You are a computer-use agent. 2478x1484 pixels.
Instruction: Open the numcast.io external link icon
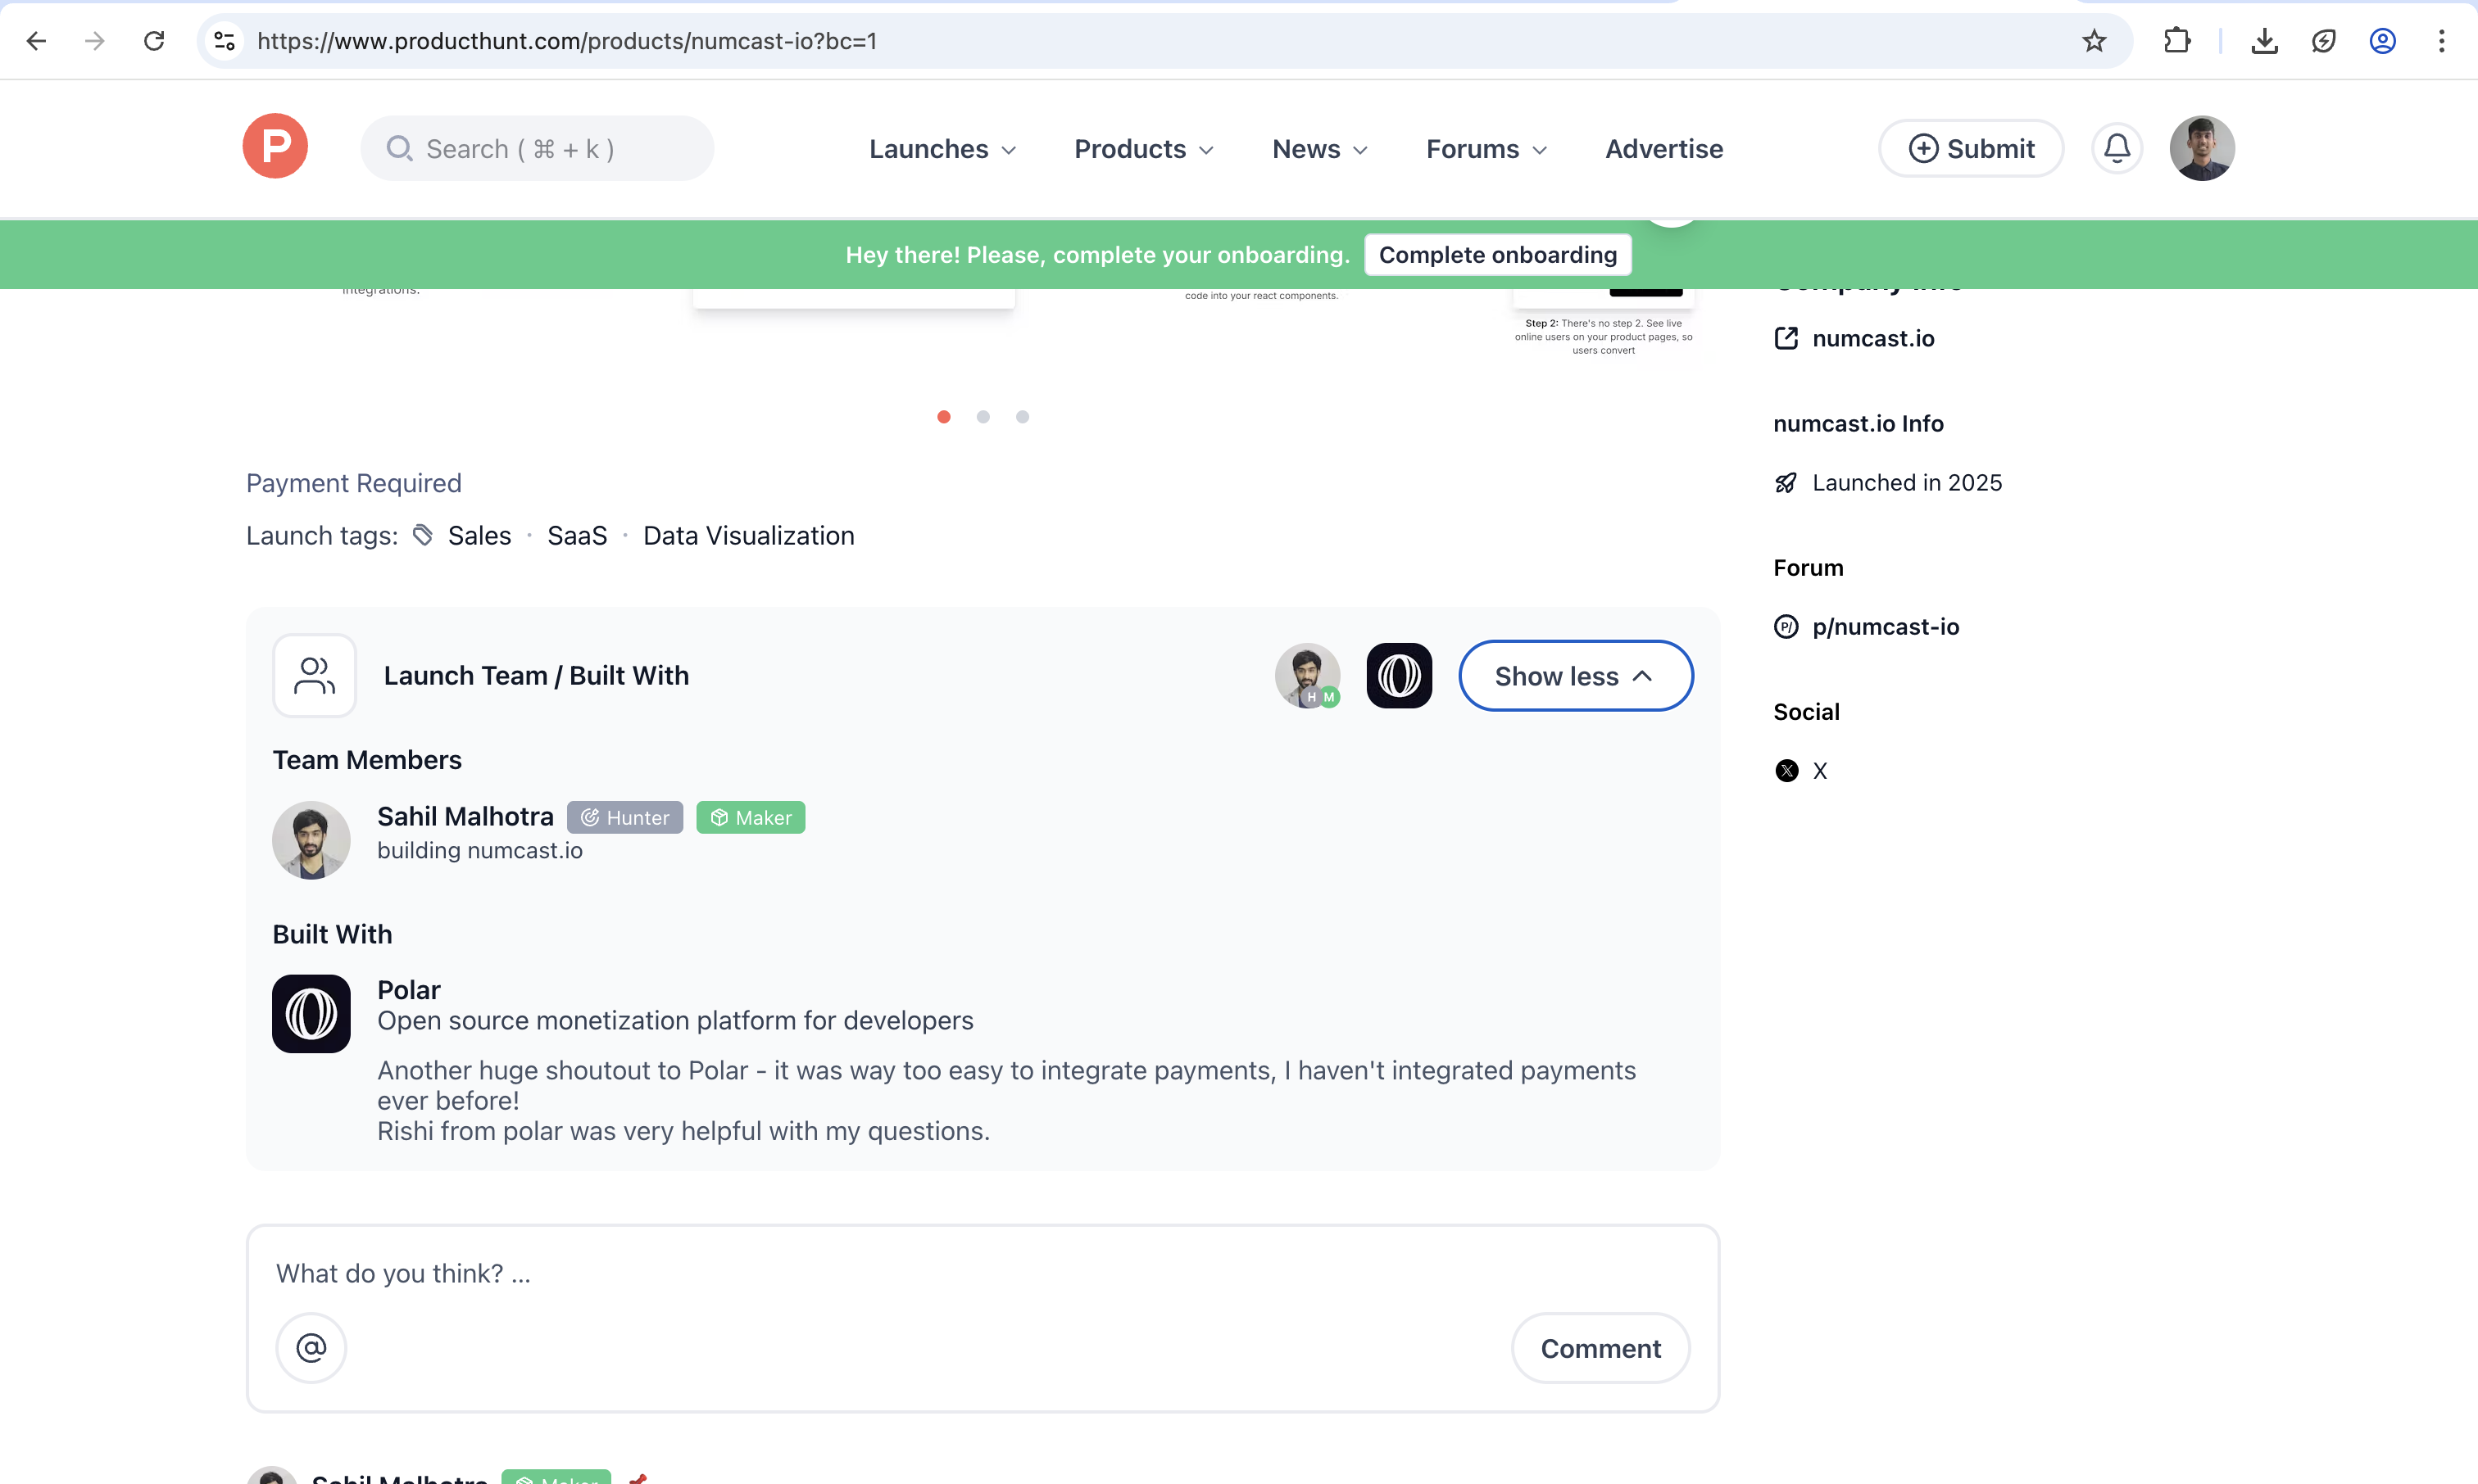tap(1786, 338)
